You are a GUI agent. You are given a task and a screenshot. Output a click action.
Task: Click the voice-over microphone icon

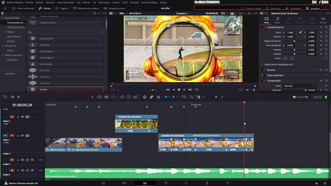click(x=19, y=97)
